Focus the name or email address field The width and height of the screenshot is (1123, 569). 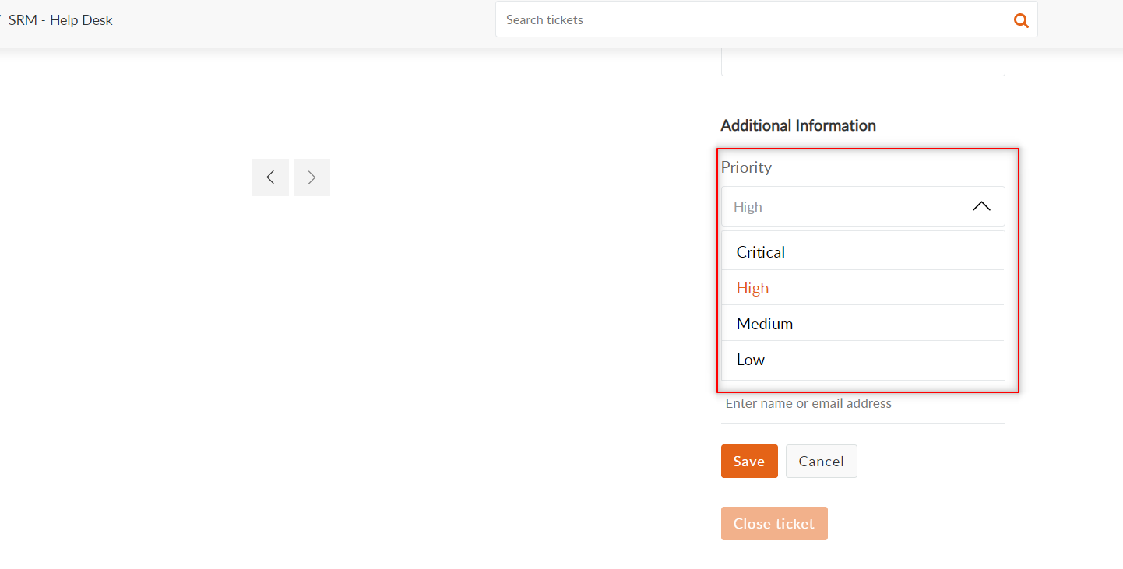click(863, 403)
